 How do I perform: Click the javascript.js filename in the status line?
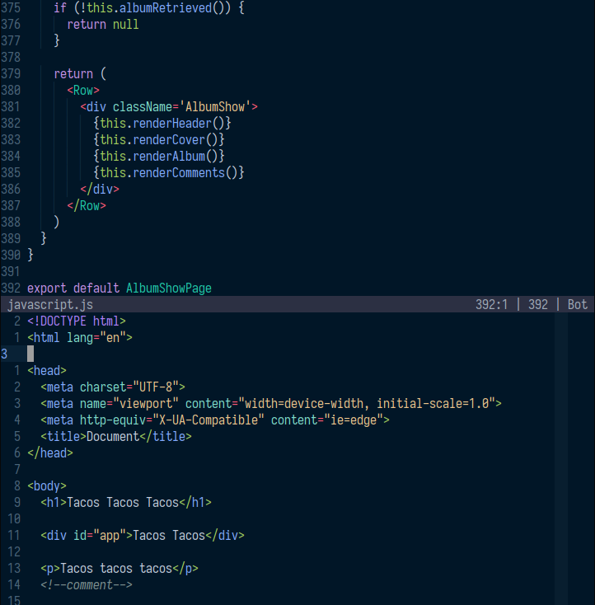50,305
